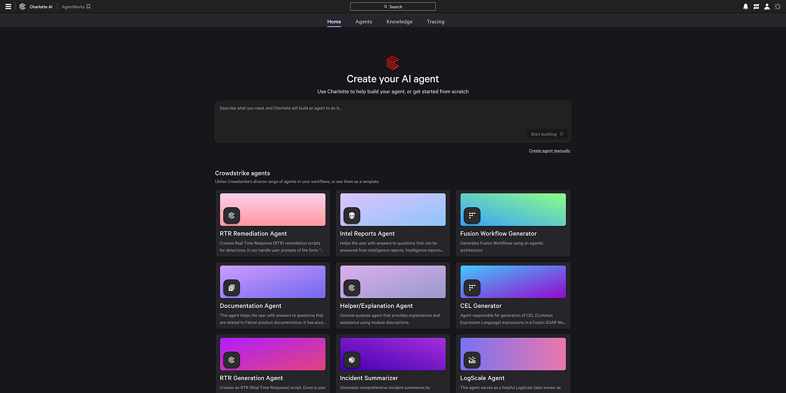
Task: Go to the Tracing tab
Action: pyautogui.click(x=435, y=22)
